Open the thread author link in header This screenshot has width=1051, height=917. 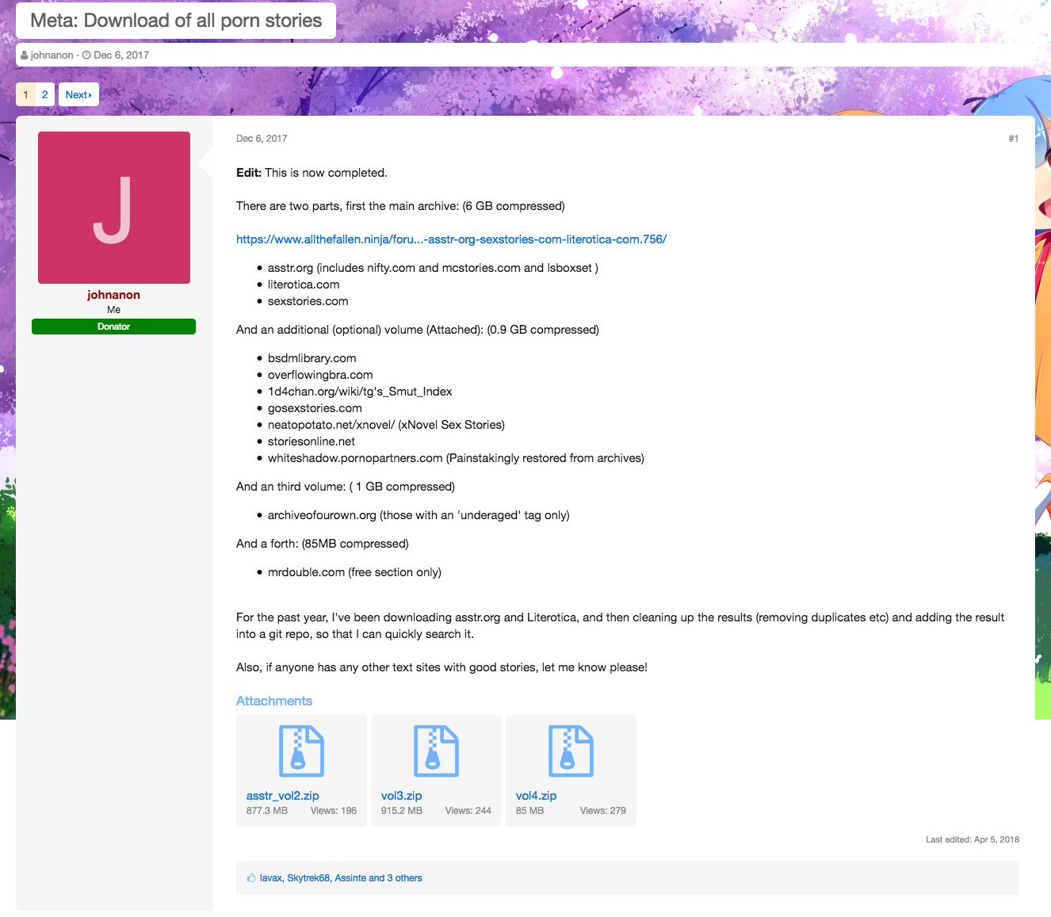pyautogui.click(x=52, y=55)
